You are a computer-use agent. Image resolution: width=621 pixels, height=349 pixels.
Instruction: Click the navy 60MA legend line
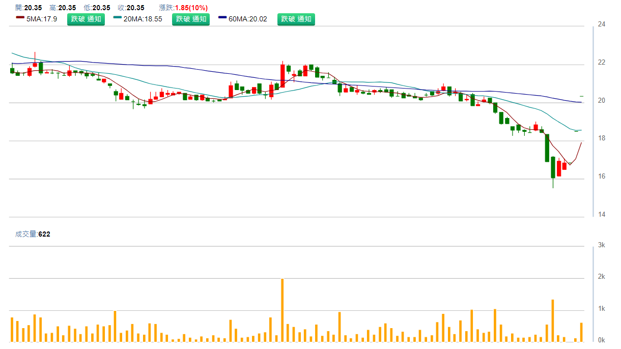click(x=222, y=18)
